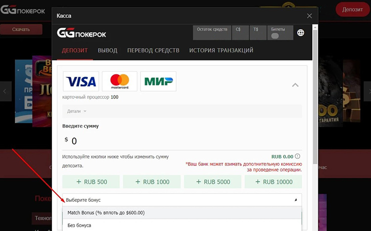Open the Выберите бонус dropdown
371x231 pixels.
coord(182,200)
